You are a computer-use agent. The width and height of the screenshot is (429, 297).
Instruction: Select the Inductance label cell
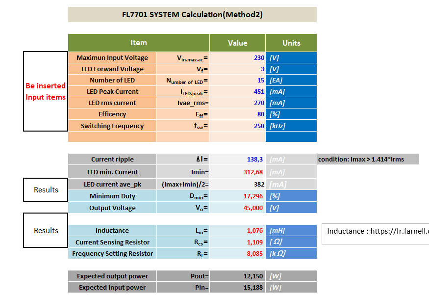(x=112, y=230)
